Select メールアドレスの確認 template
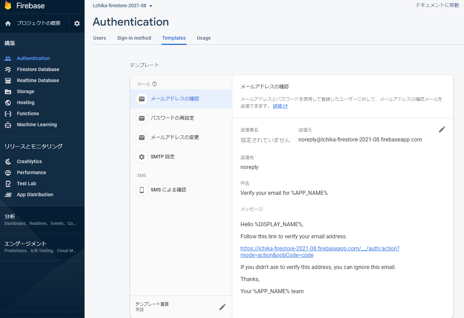 [x=181, y=99]
